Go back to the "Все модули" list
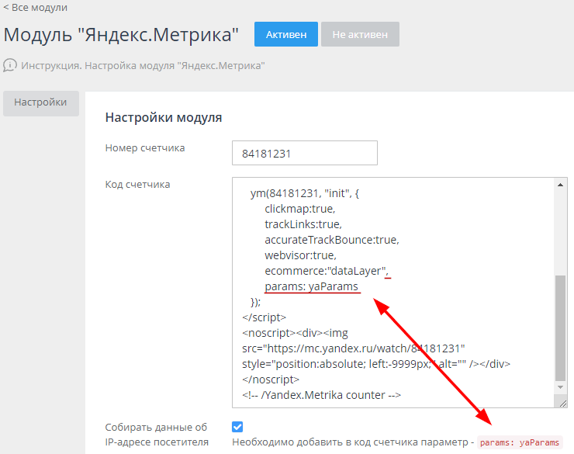Screen dimensions: 574x454 pos(35,8)
